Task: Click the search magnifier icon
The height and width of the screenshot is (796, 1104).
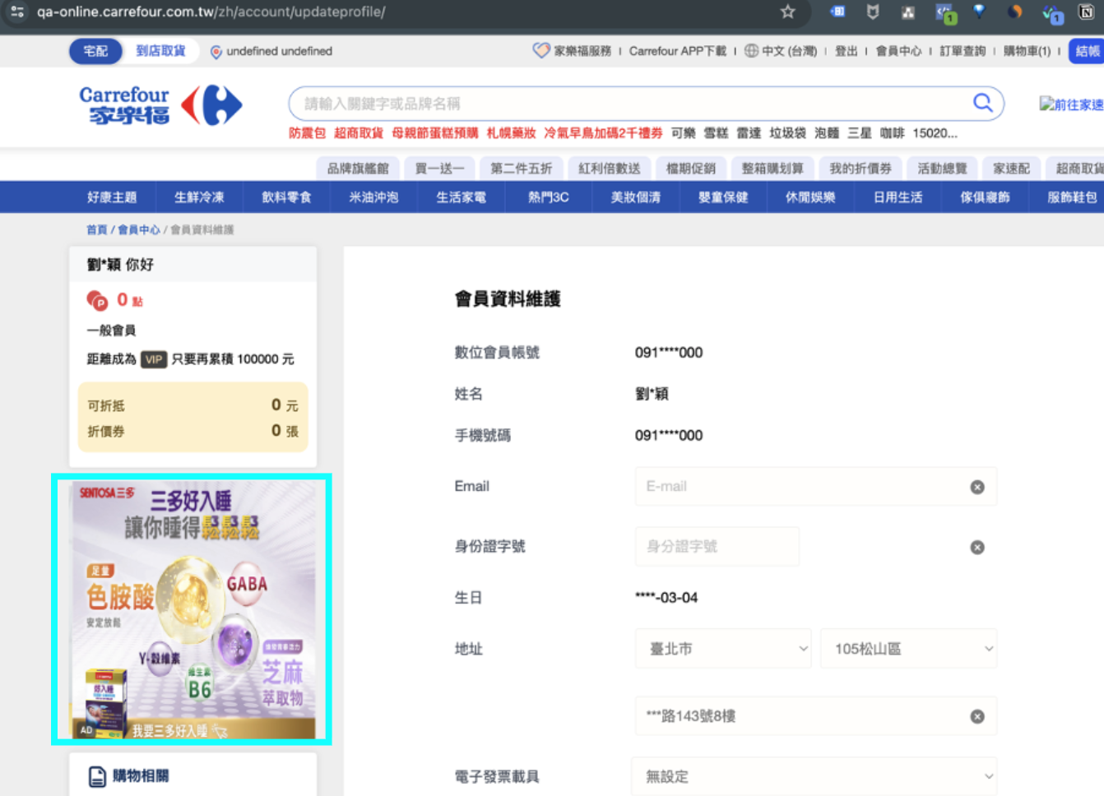Action: click(x=982, y=103)
